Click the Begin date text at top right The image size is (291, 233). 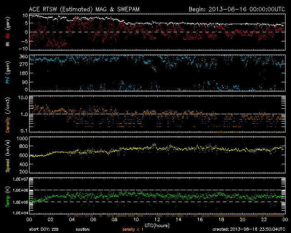pyautogui.click(x=236, y=9)
